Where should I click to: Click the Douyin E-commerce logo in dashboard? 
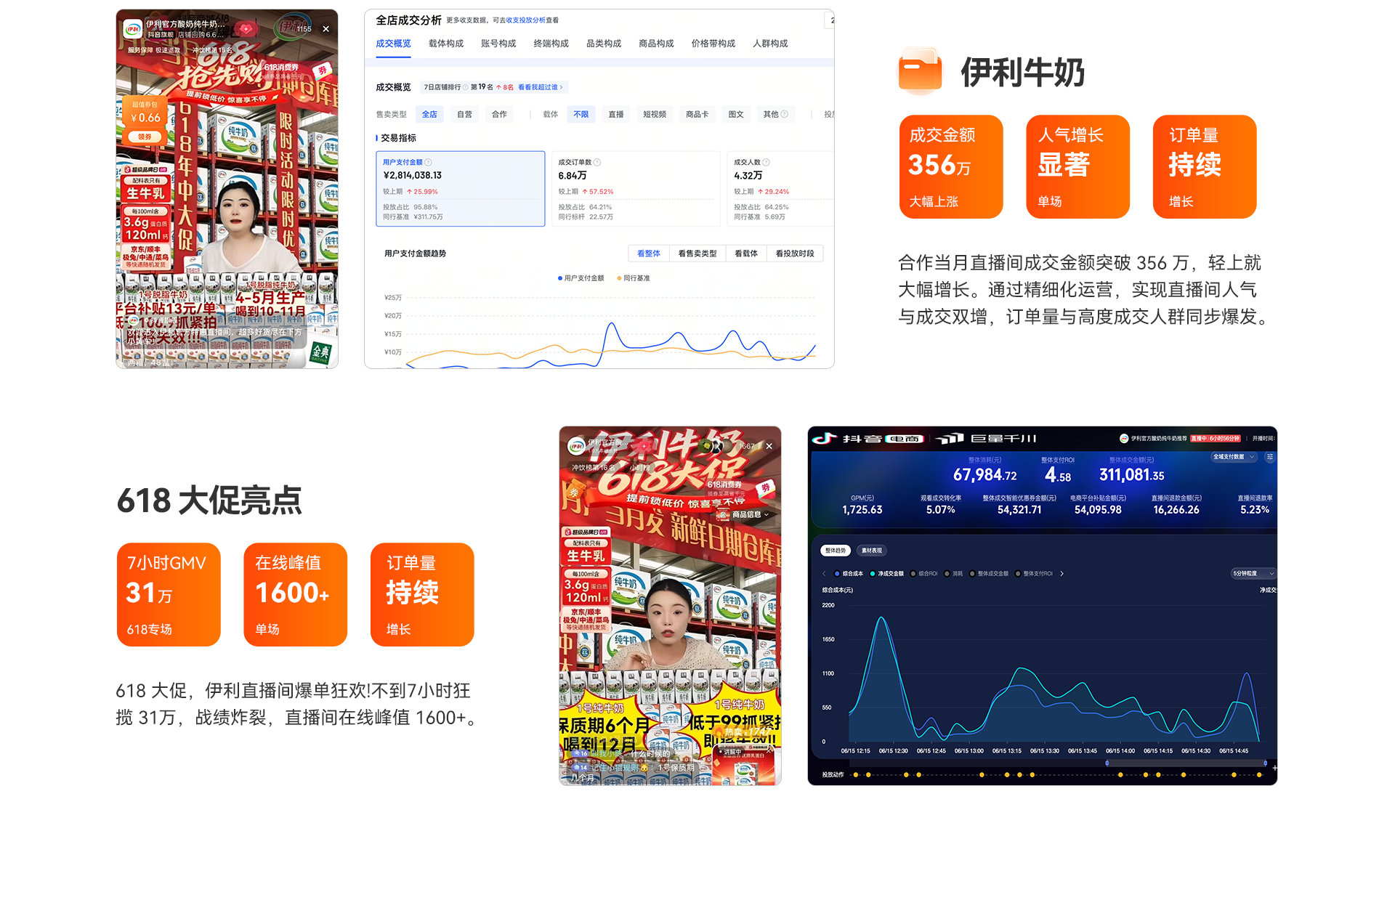[x=869, y=438]
